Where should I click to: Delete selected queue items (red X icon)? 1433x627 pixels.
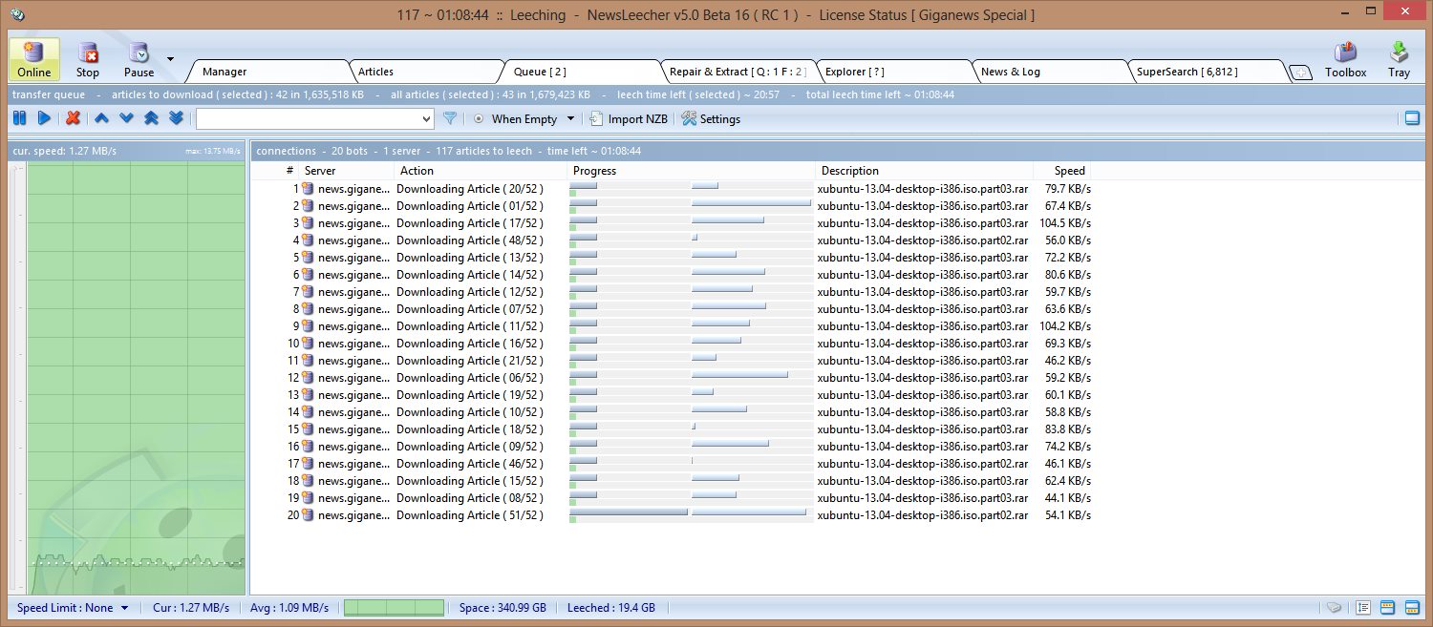[x=73, y=118]
